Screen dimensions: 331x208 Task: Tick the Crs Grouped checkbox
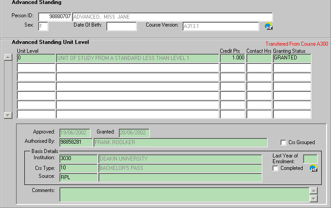coord(284,142)
